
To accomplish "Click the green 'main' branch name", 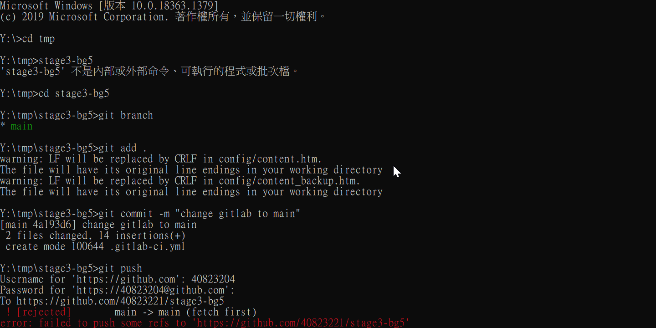I will pyautogui.click(x=22, y=126).
